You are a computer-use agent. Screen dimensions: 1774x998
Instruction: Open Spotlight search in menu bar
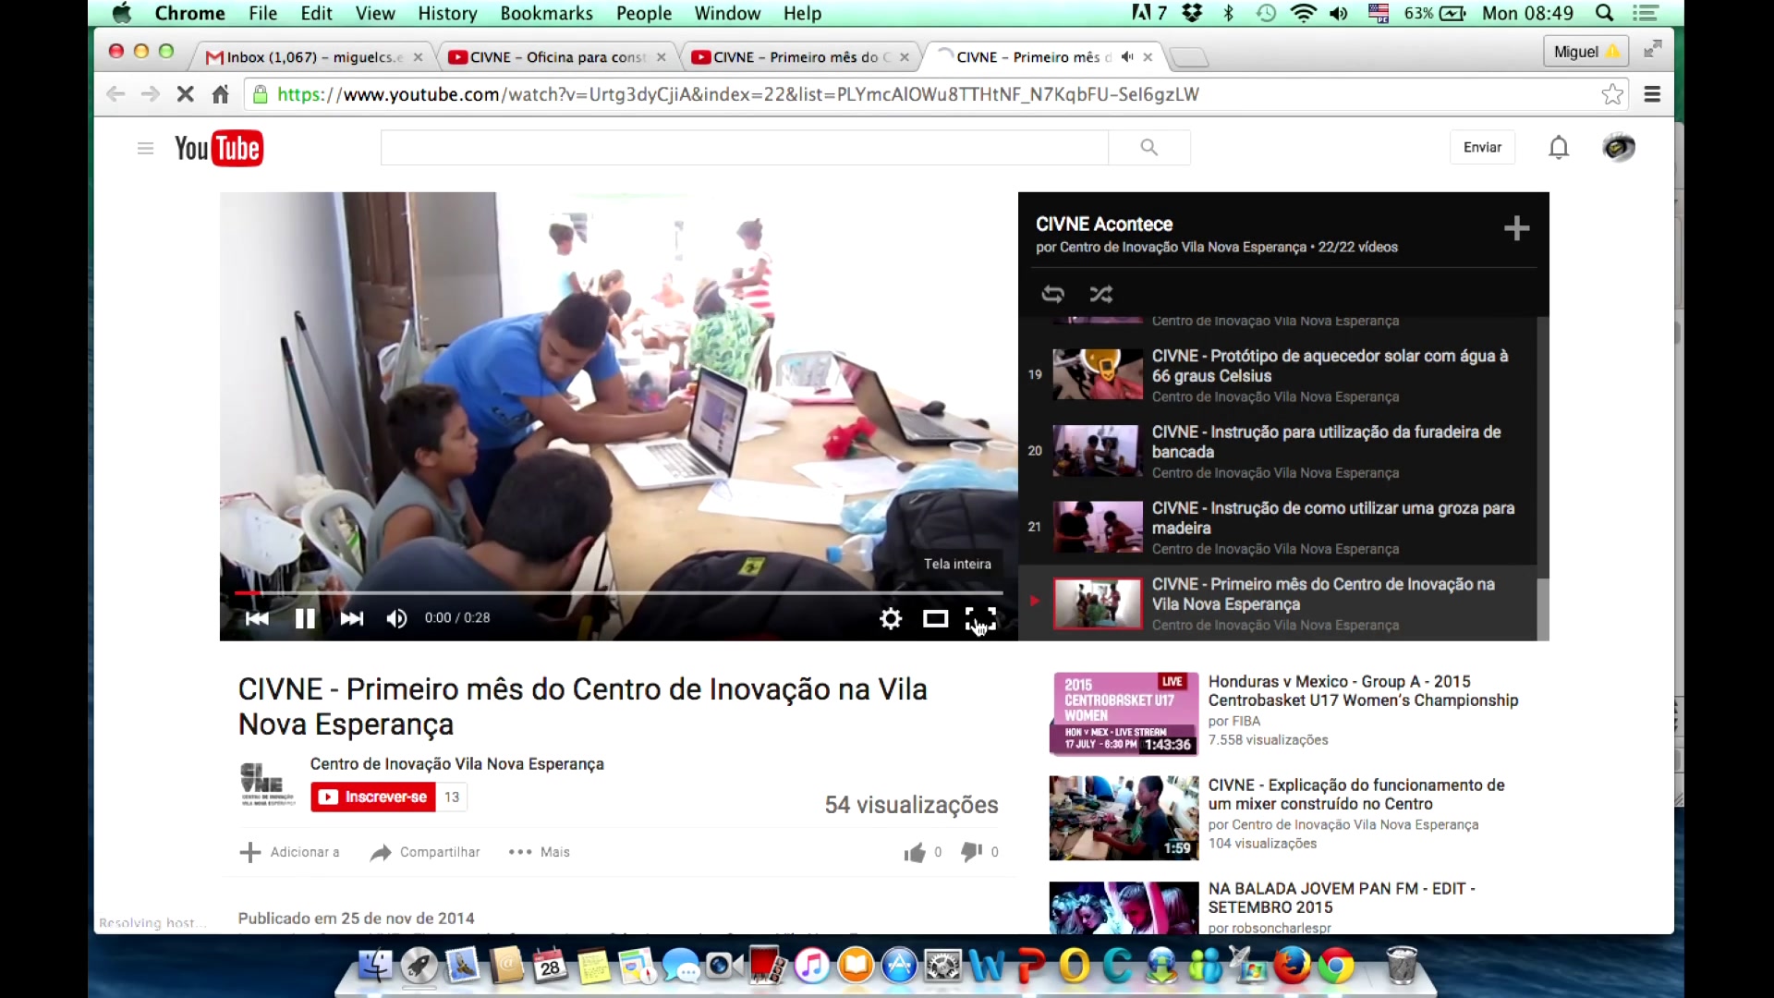[x=1605, y=13]
